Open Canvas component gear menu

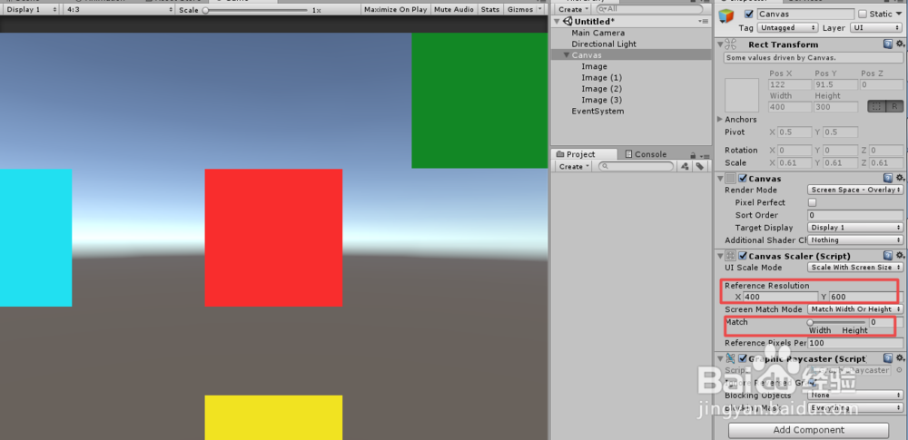899,179
